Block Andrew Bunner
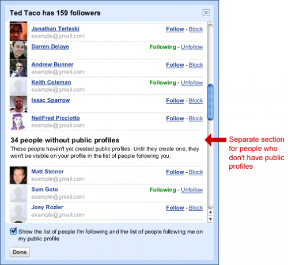Viewport: 288px width, 265px height. click(196, 65)
